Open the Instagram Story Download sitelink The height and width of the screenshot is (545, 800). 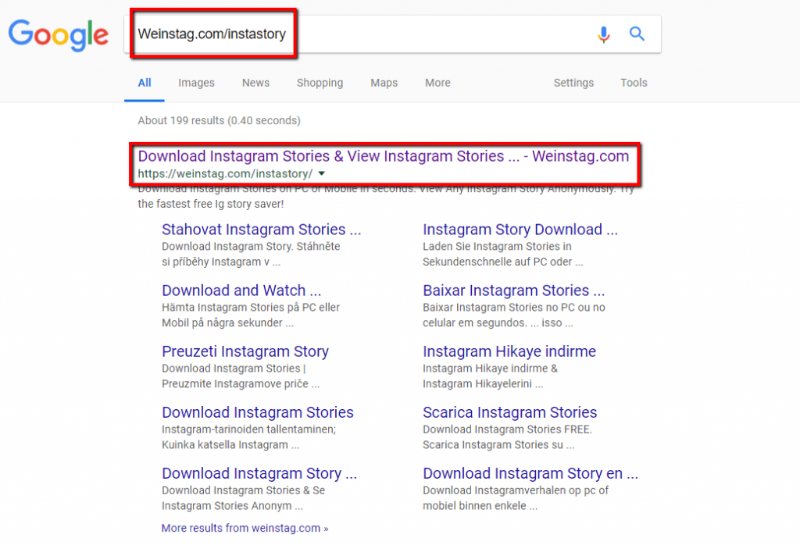(x=520, y=230)
